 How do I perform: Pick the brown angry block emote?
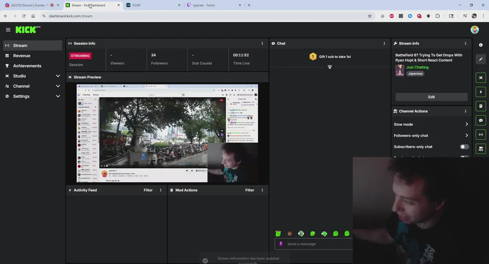pyautogui.click(x=290, y=234)
